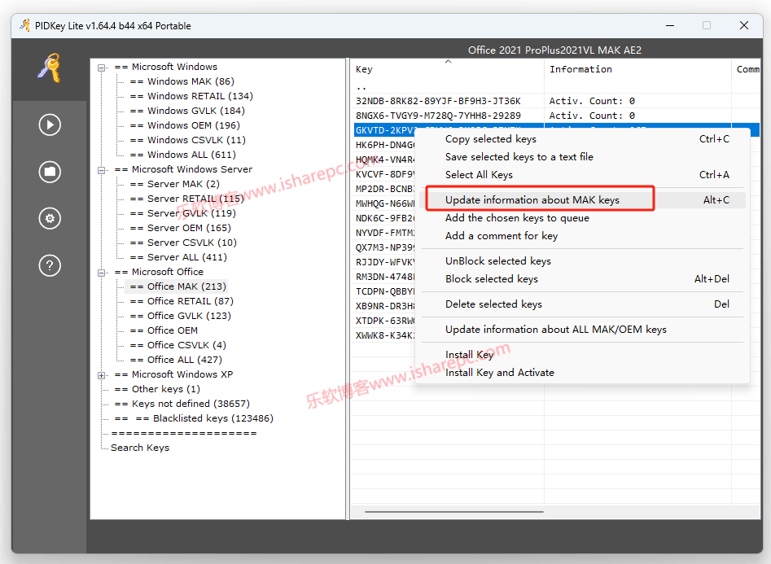Collapse the Microsoft Windows tree node

point(101,68)
